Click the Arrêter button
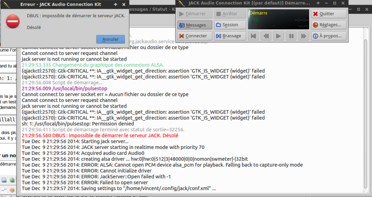372x197 pixels. [x=230, y=14]
